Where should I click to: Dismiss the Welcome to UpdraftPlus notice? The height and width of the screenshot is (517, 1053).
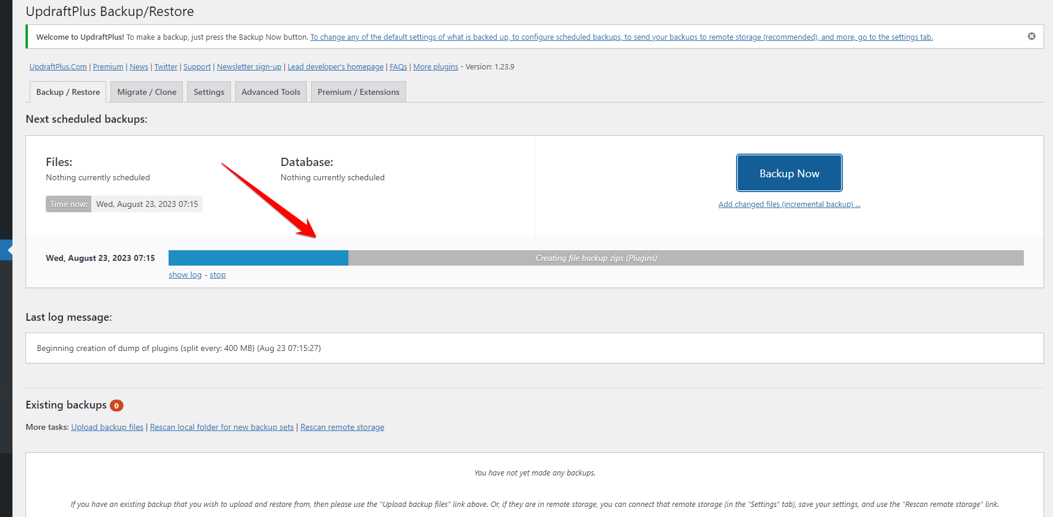(1031, 36)
